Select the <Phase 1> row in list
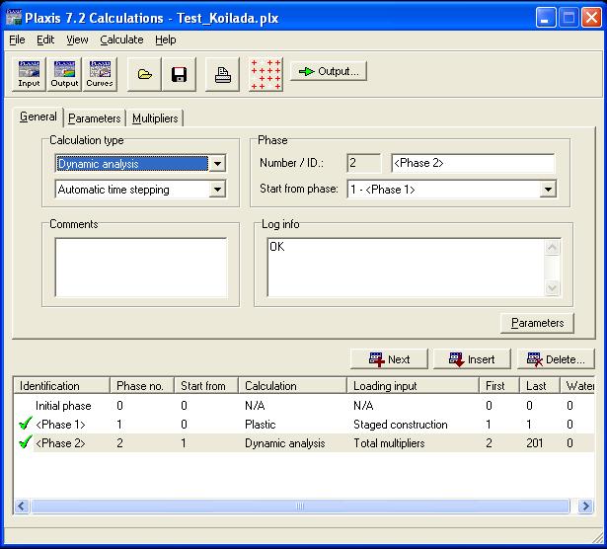Viewport: 607px width, 549px height. tap(304, 424)
